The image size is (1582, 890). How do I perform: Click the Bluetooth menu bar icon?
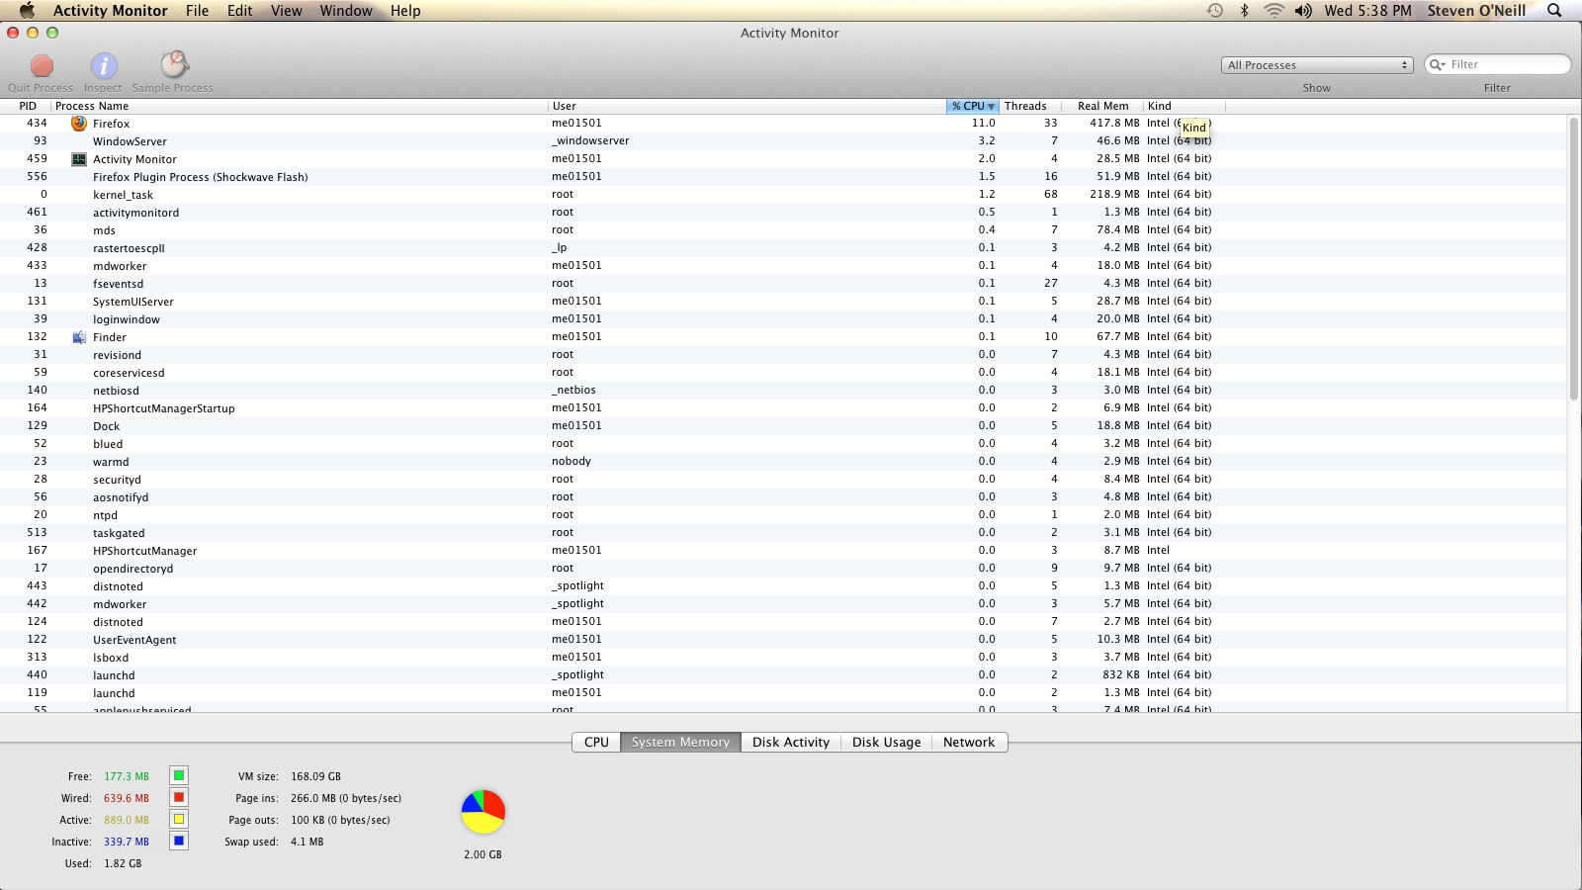1245,10
